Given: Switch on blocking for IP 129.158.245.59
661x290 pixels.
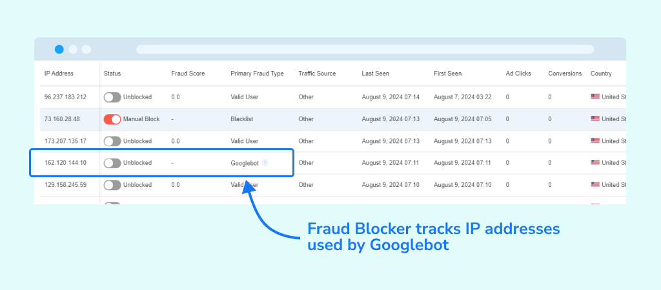Looking at the screenshot, I should [112, 185].
